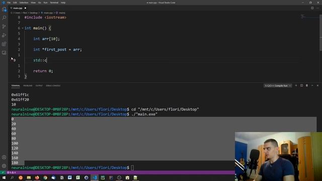The width and height of the screenshot is (322, 181).
Task: Open the Extensions view
Action: pos(4,44)
